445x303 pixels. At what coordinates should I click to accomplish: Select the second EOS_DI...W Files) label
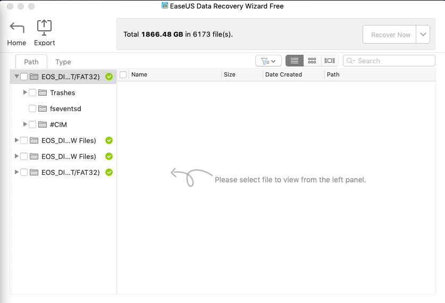point(69,156)
